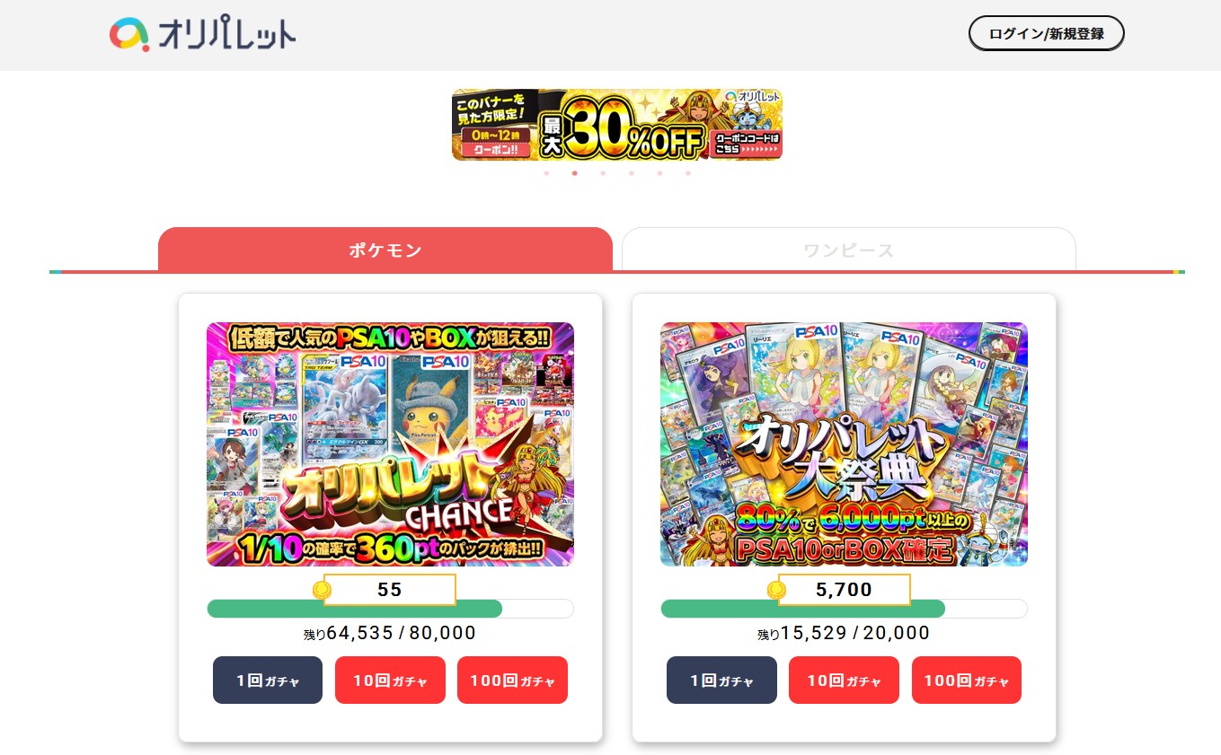Viewport: 1221px width, 755px height.
Task: Click the 15,529 / 20,000 remaining progress bar
Action: click(x=844, y=609)
